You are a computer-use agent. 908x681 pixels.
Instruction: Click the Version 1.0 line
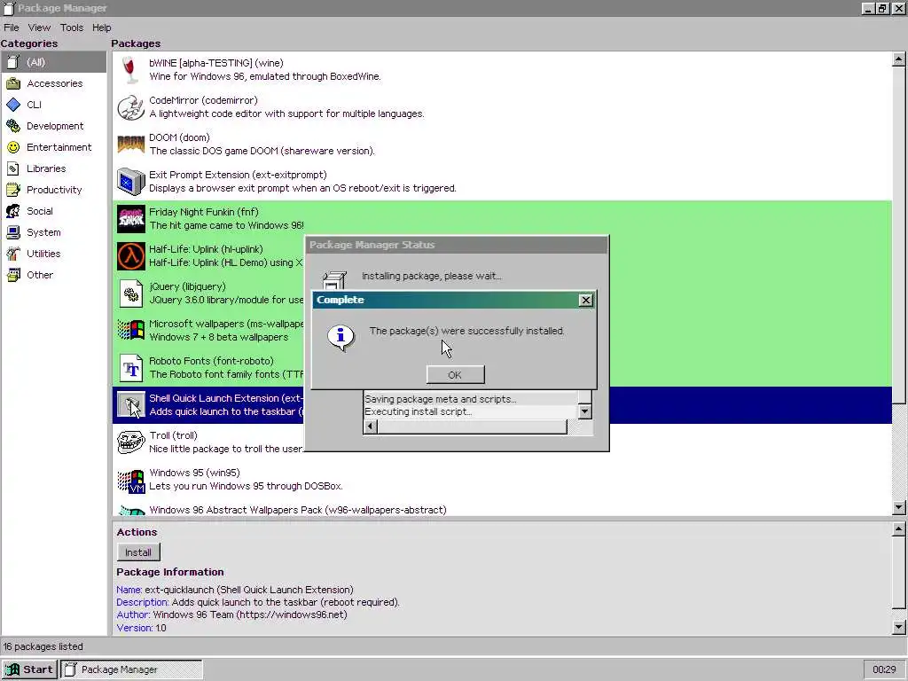coord(141,629)
